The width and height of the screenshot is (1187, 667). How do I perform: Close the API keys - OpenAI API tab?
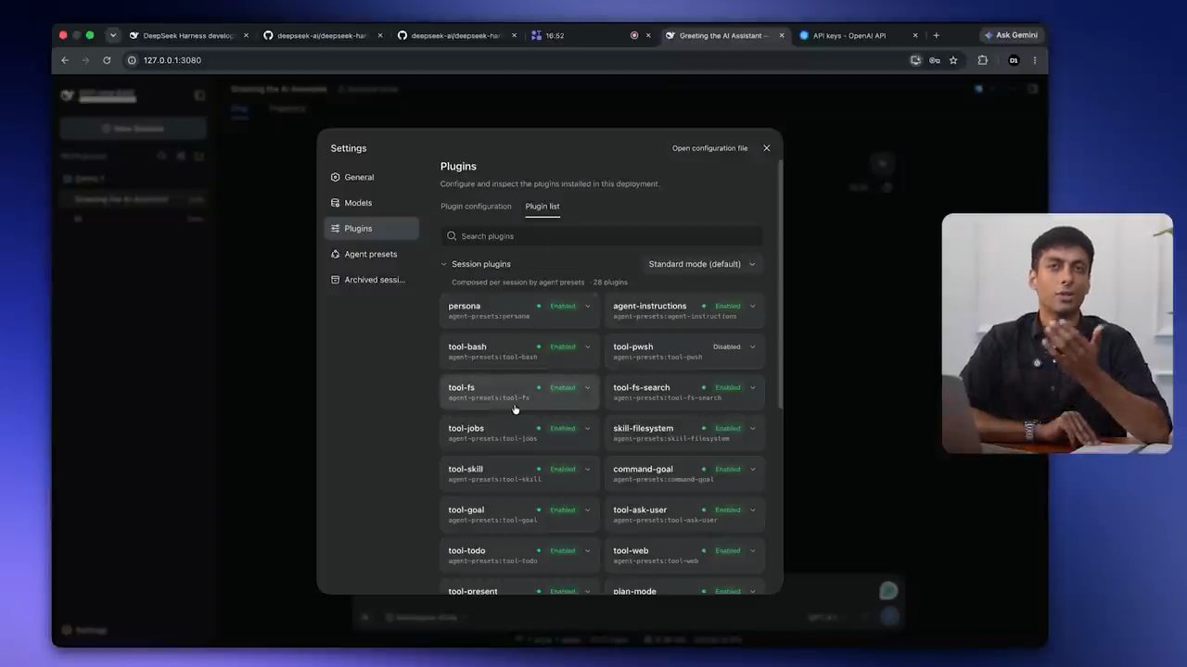(915, 35)
